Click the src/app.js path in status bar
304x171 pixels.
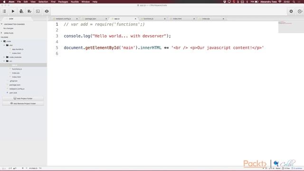tap(33, 168)
